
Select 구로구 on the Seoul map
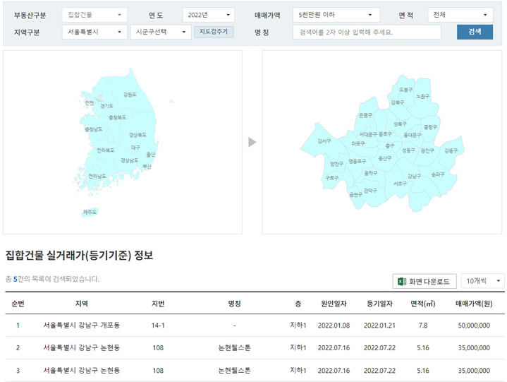(x=331, y=178)
